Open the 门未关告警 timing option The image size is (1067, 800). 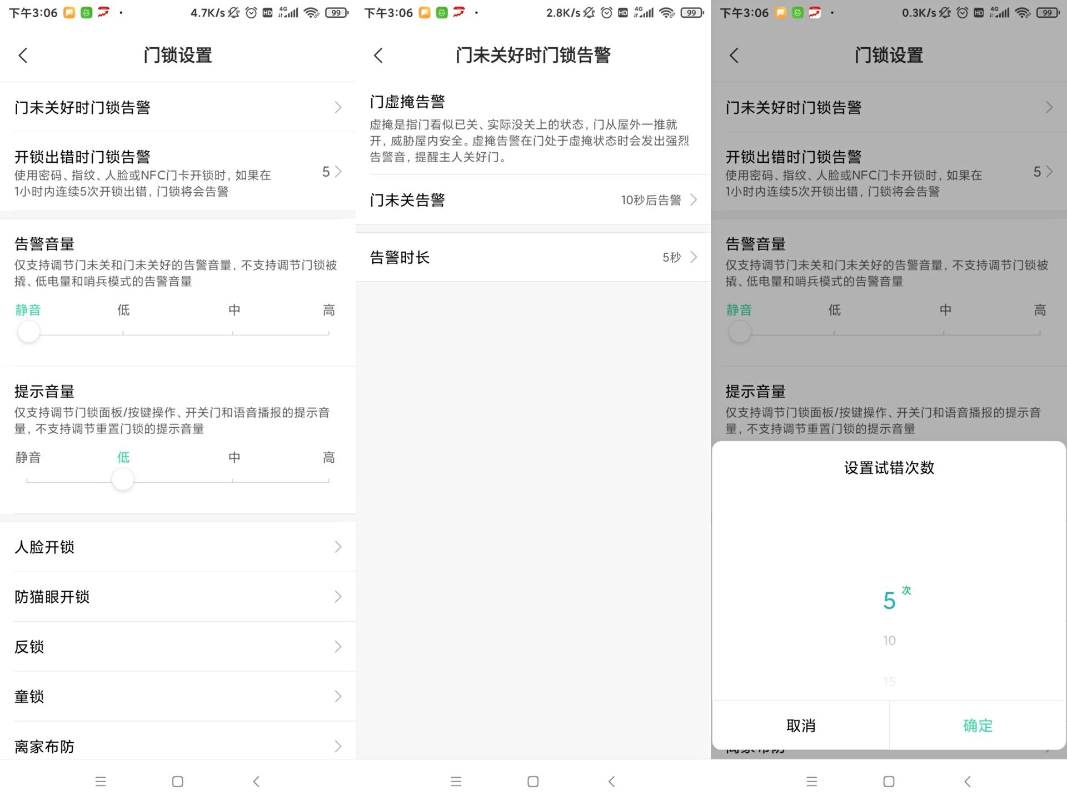[532, 200]
